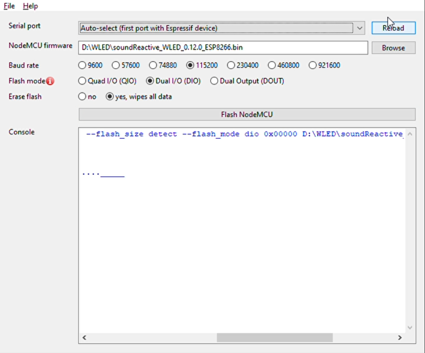Click console horizontal scroll right arrow
The height and width of the screenshot is (353, 425).
tap(400, 338)
